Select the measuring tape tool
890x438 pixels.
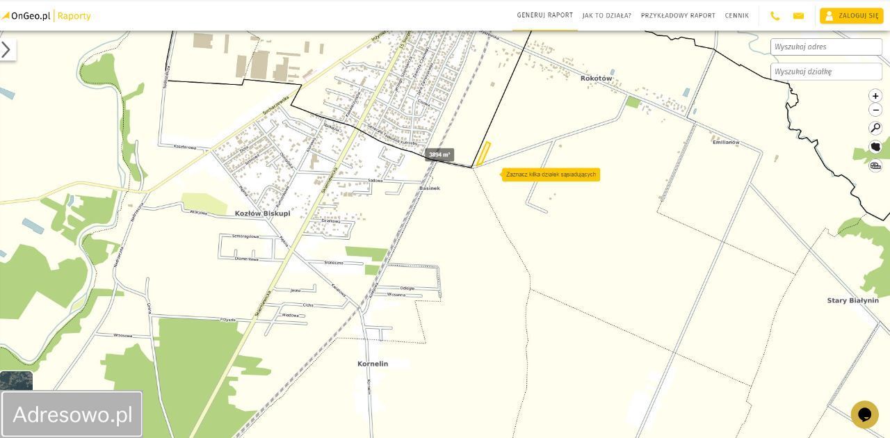875,165
